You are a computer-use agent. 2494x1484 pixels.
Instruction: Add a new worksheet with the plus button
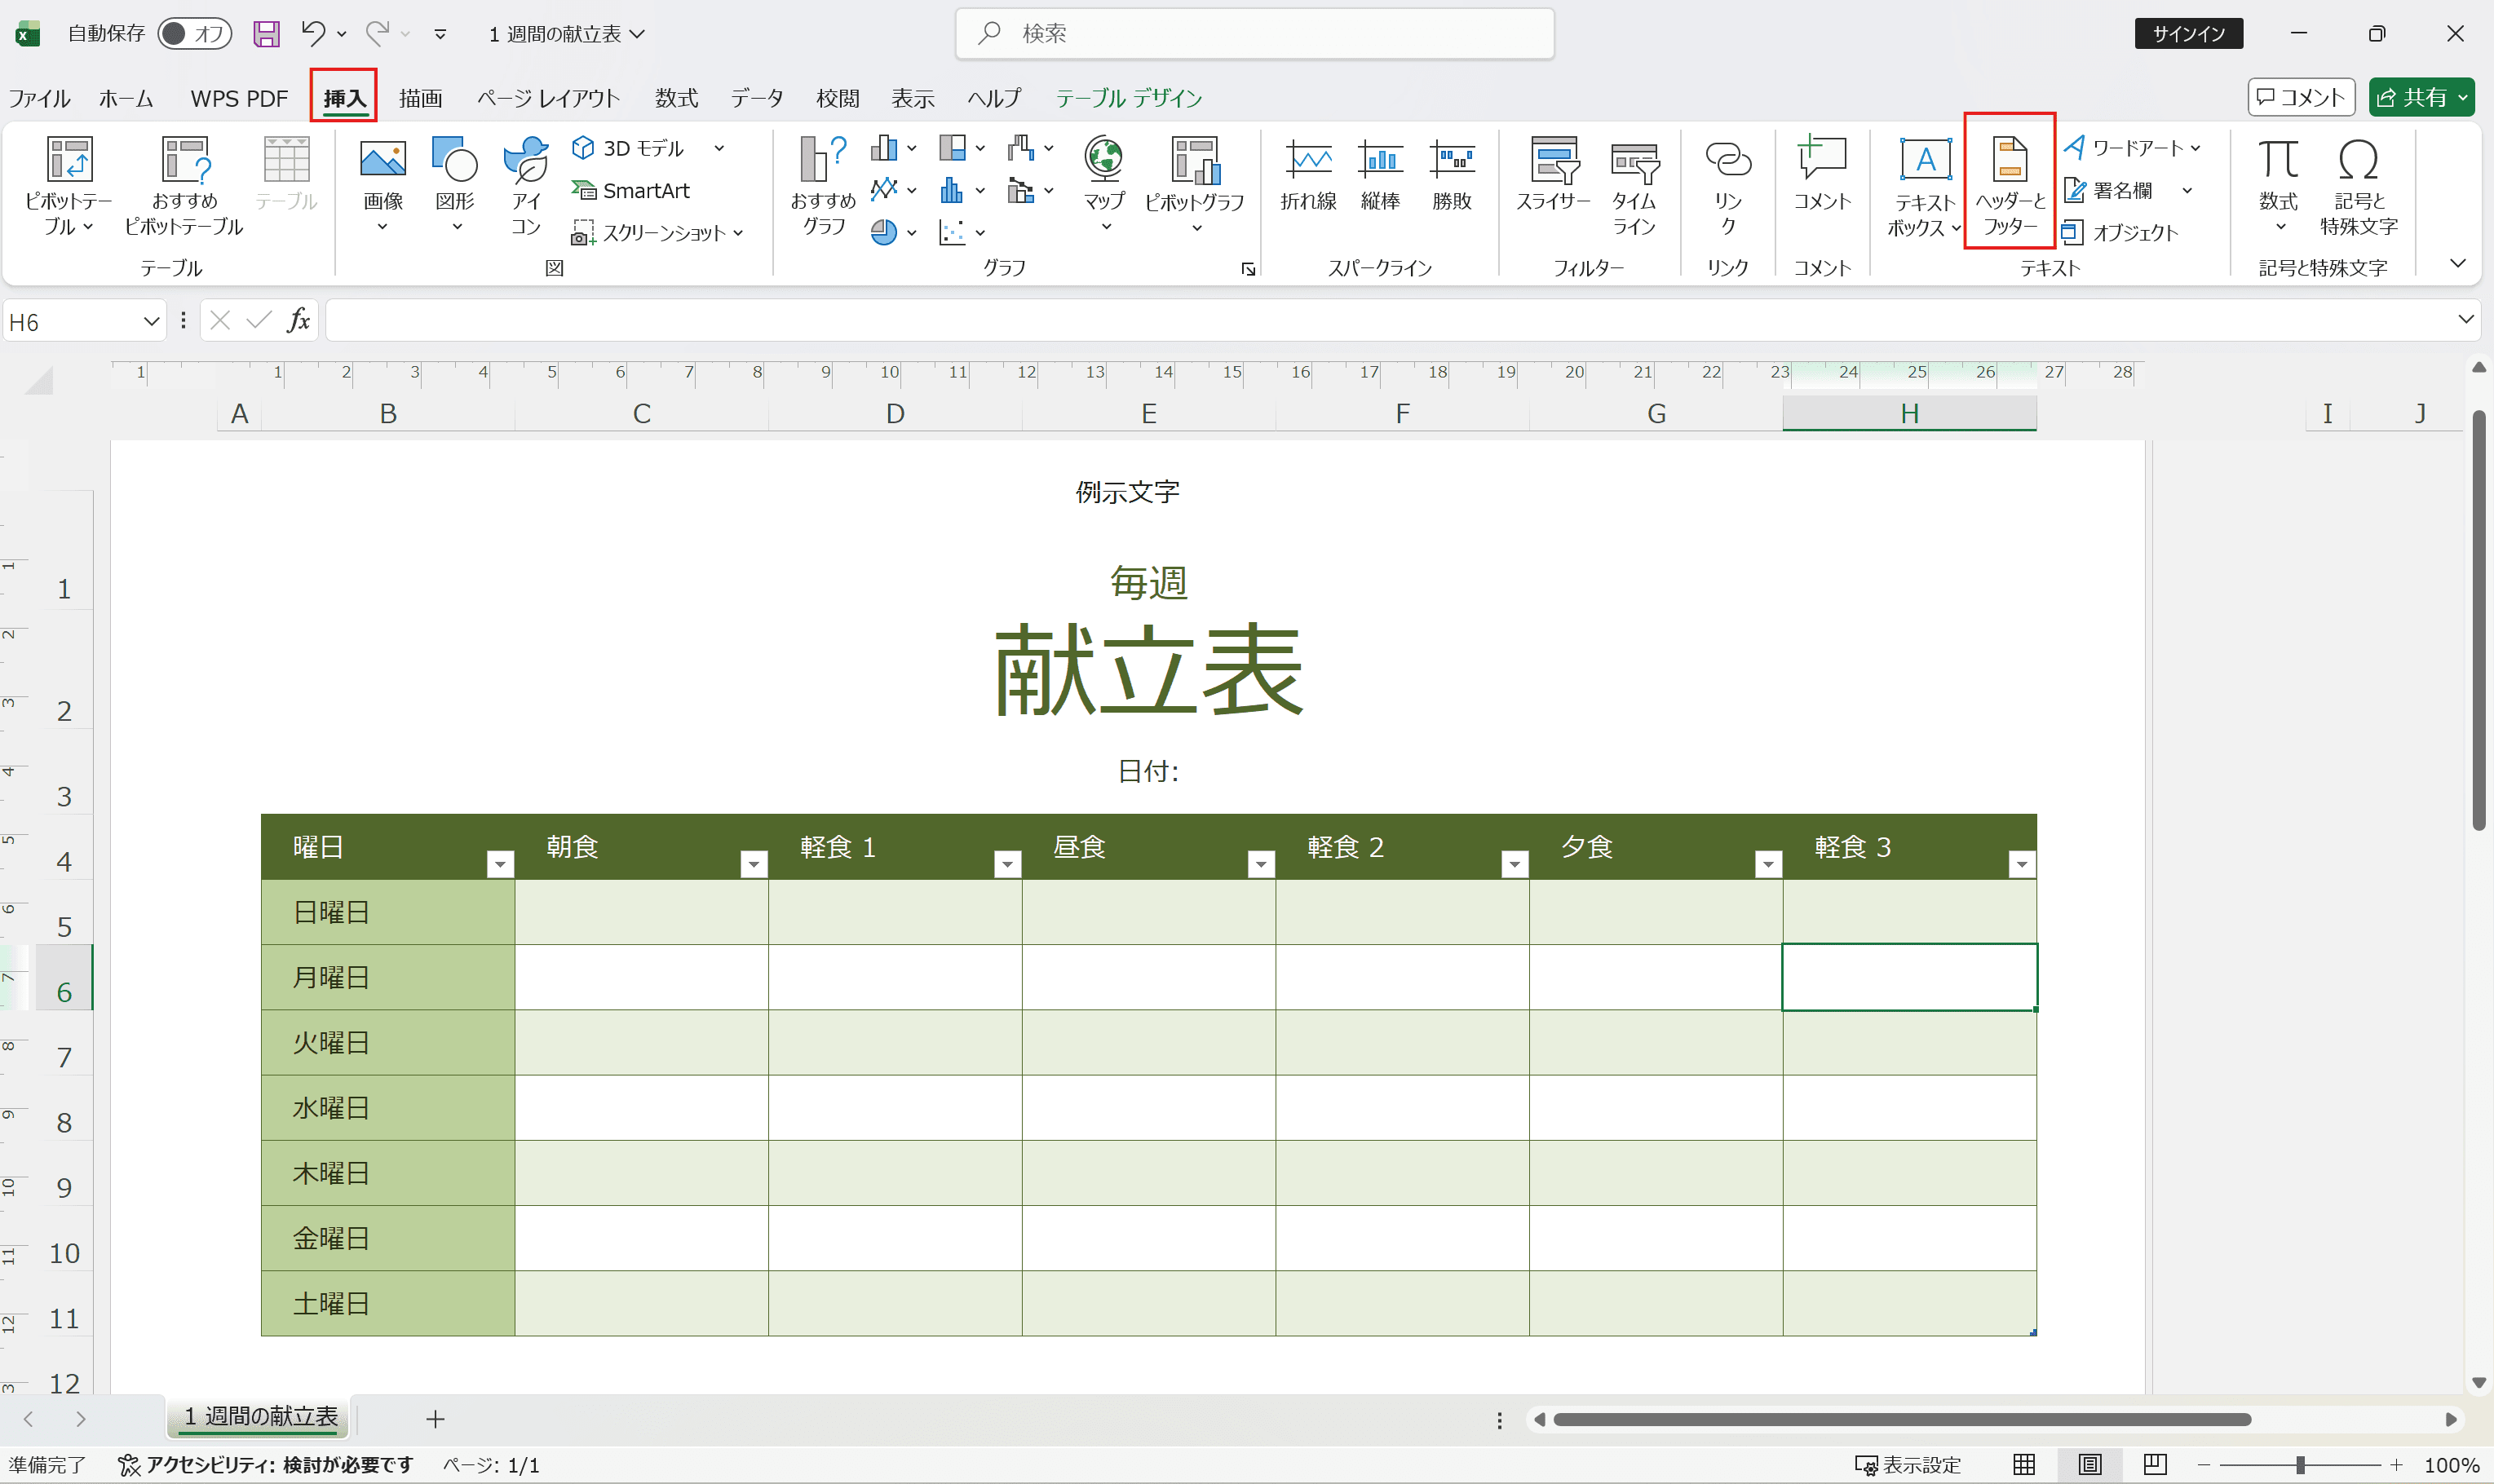click(435, 1418)
